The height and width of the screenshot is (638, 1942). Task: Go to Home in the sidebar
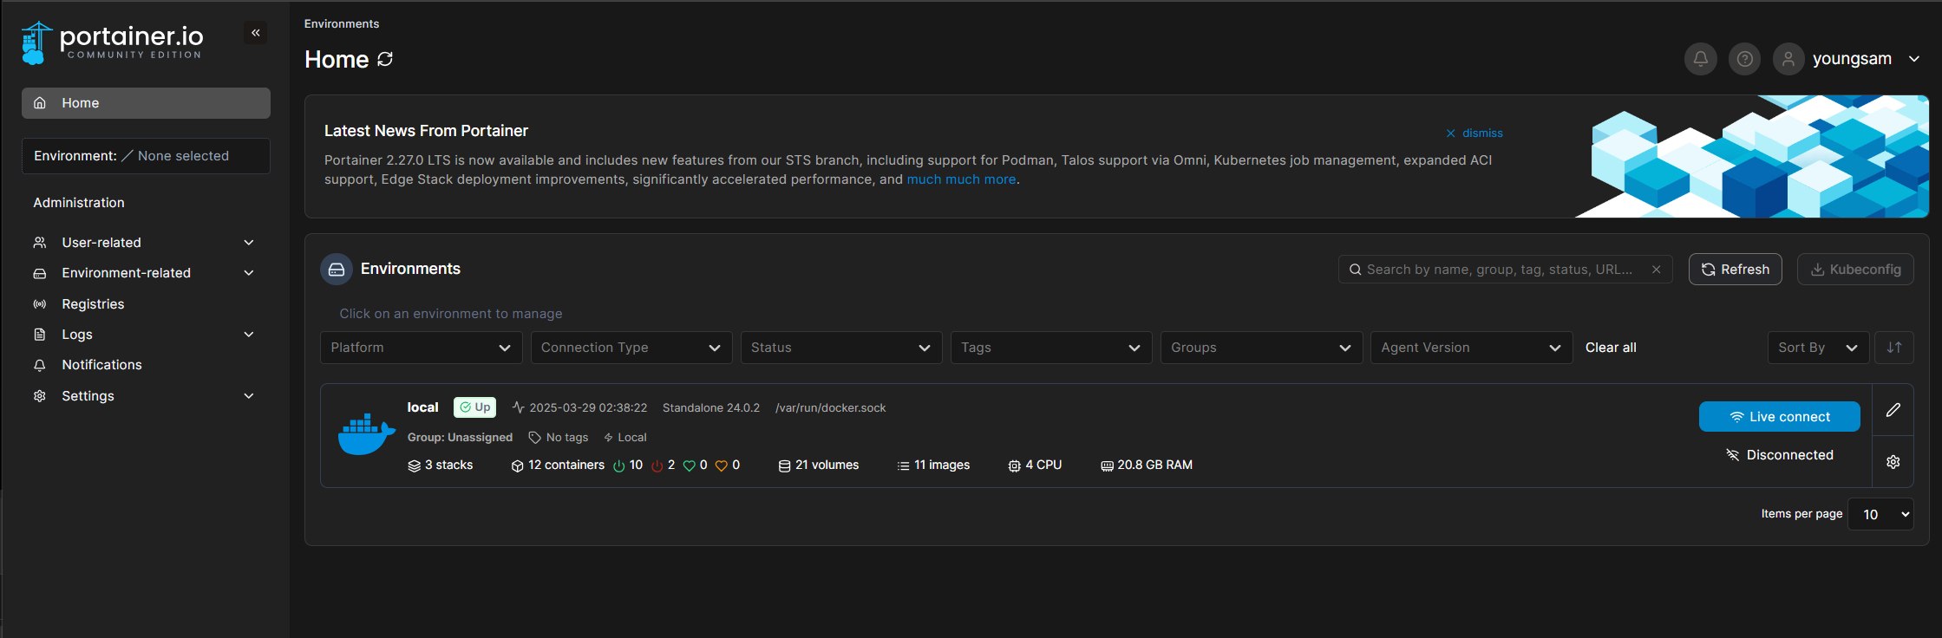(146, 103)
